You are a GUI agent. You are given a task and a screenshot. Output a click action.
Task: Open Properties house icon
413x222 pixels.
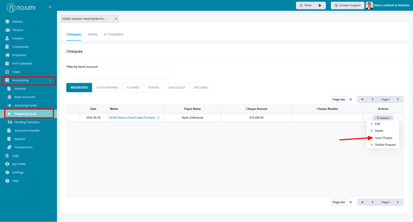pos(7,55)
